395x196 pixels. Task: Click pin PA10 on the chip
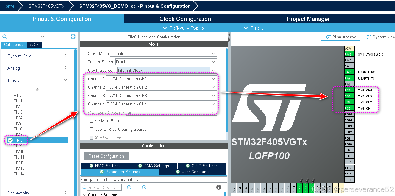tap(349, 72)
